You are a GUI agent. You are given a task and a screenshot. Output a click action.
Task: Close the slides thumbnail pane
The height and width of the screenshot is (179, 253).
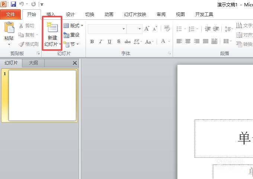pos(75,63)
